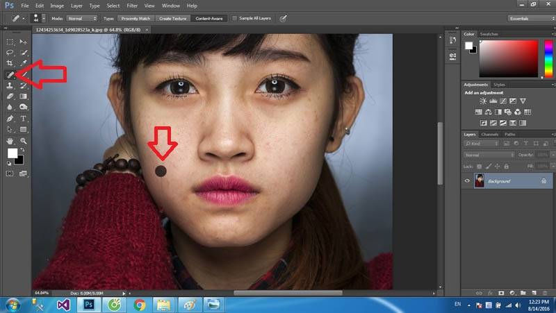
Task: Select the Lasso tool
Action: (10, 53)
